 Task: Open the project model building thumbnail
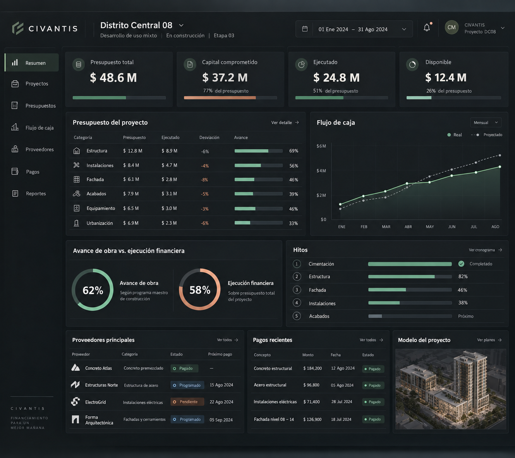coord(451,389)
